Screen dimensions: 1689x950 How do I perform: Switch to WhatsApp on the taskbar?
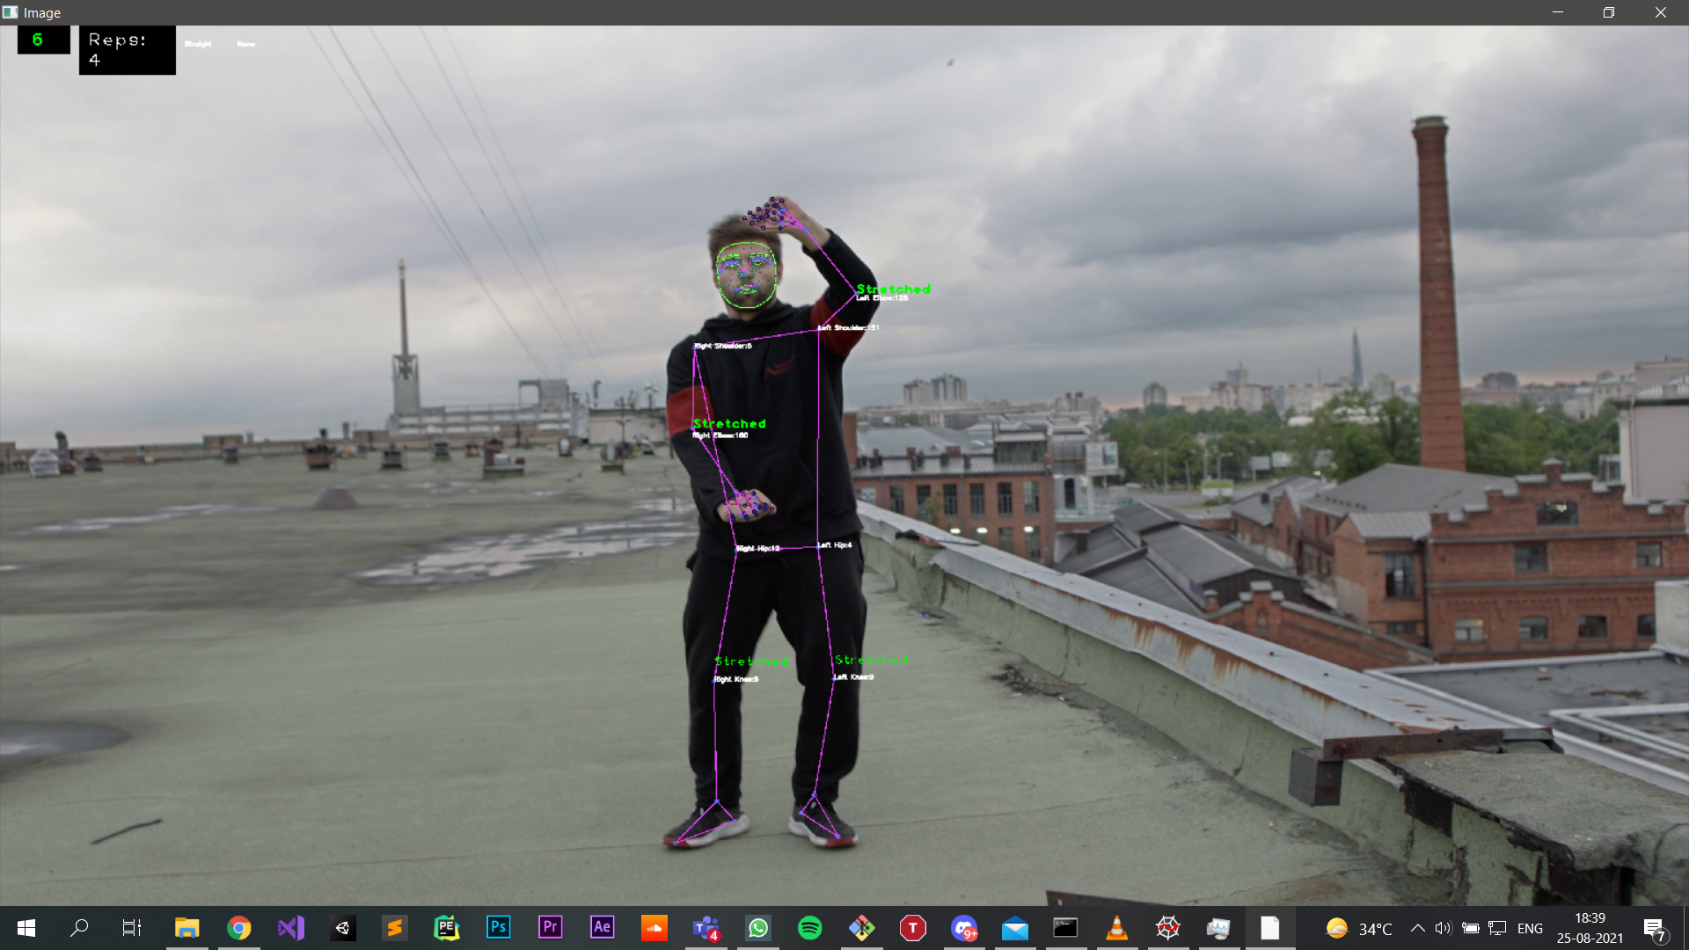(758, 928)
